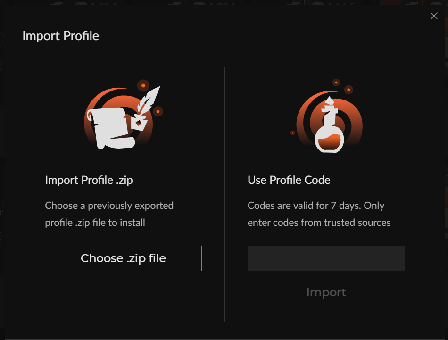Click the previously exported profile description text
The image size is (448, 340).
109,214
